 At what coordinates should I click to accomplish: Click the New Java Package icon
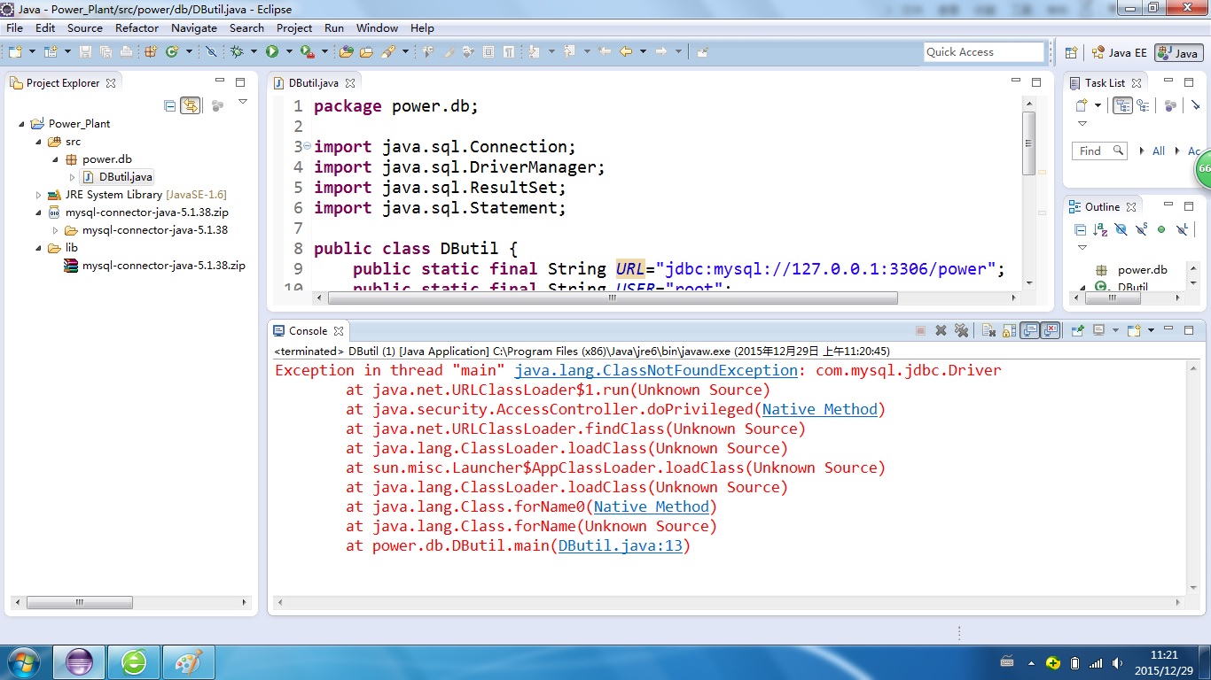point(151,51)
